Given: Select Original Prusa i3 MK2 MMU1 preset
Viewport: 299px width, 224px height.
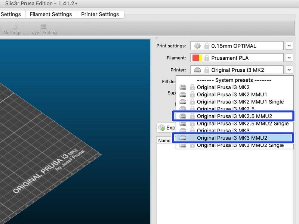Looking at the screenshot, I should click(x=235, y=94).
